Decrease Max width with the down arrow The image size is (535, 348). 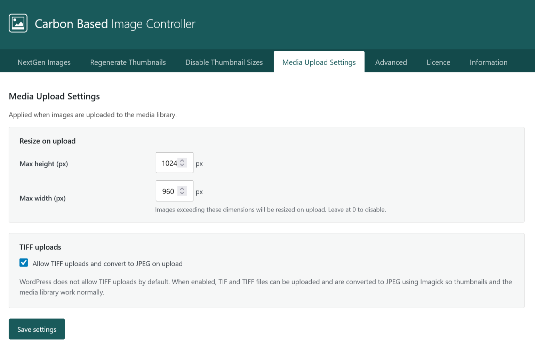(x=182, y=193)
